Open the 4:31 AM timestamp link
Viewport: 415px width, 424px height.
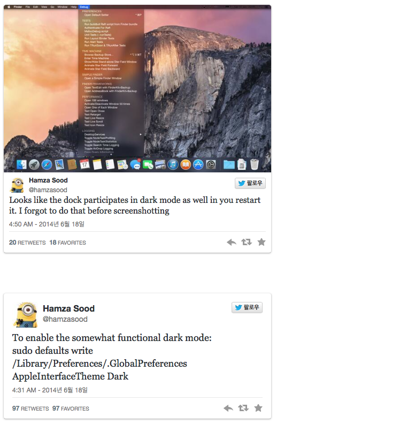[50, 390]
